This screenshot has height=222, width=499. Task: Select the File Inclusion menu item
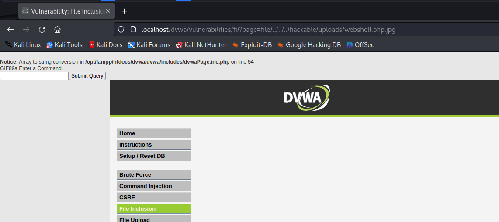[x=154, y=208]
